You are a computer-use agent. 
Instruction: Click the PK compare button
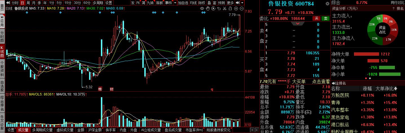pyautogui.click(x=138, y=3)
